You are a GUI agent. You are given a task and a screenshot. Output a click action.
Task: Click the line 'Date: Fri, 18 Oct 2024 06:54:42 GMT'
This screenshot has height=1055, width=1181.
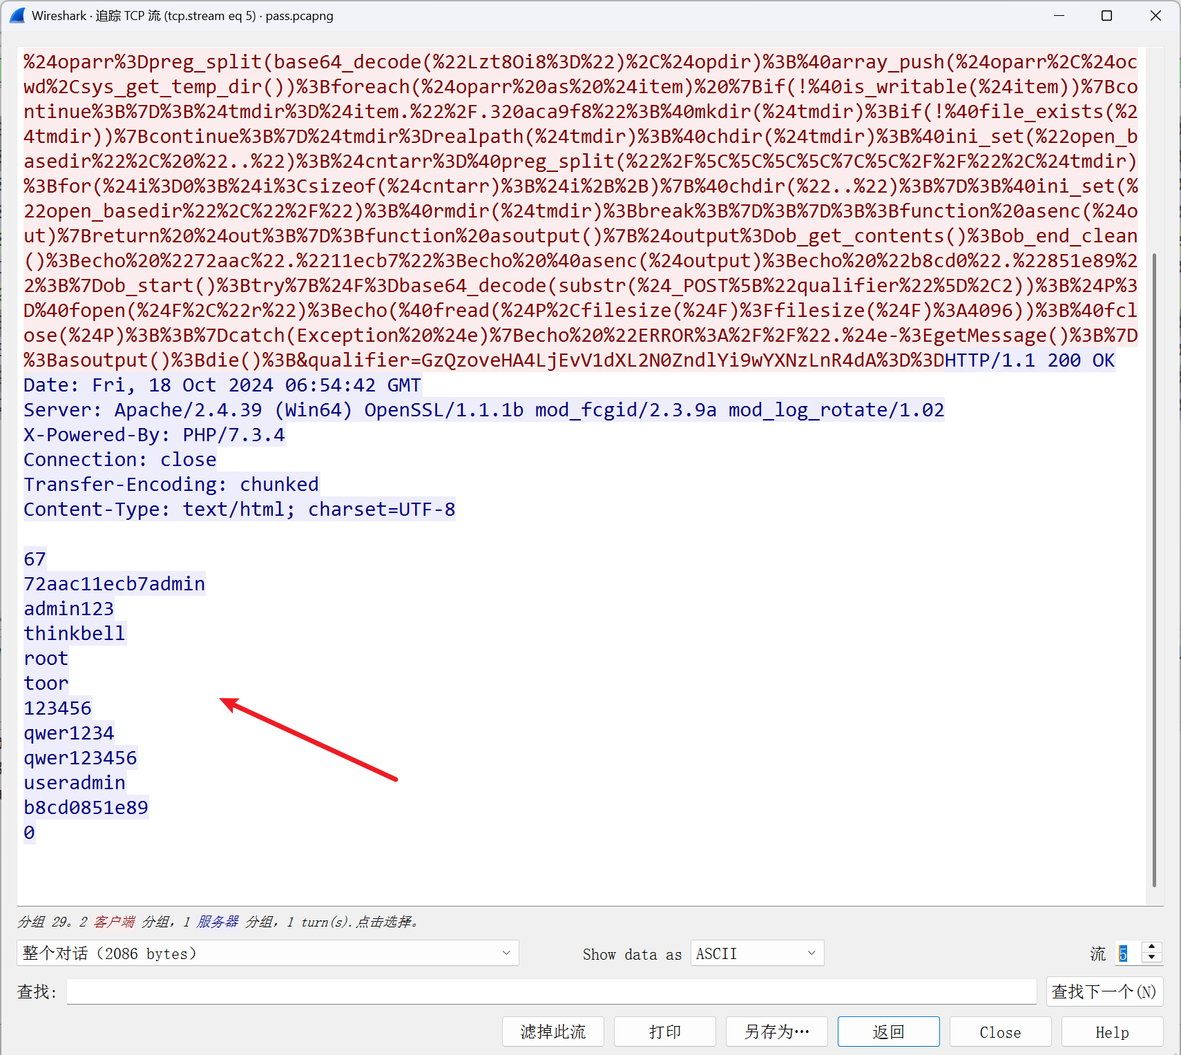click(x=222, y=385)
